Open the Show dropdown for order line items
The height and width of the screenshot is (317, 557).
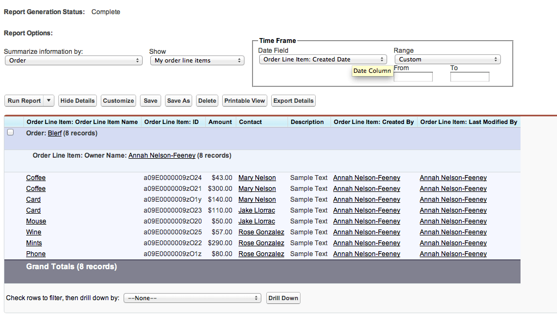(x=197, y=60)
